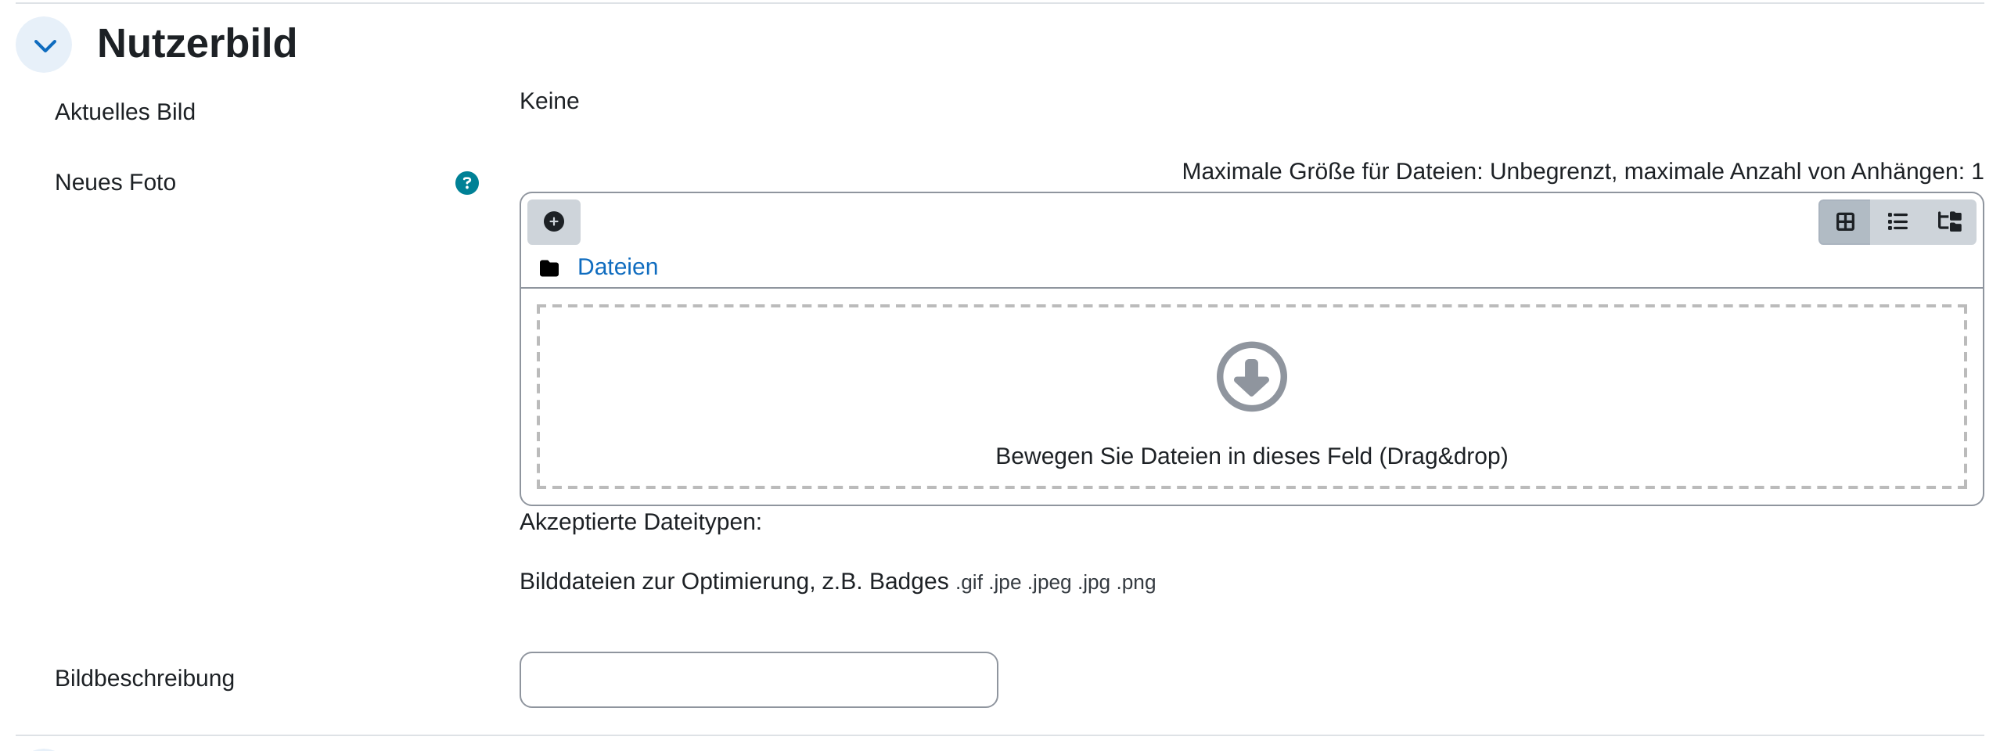Open the Dateien folder link
The height and width of the screenshot is (751, 2000).
coord(617,268)
